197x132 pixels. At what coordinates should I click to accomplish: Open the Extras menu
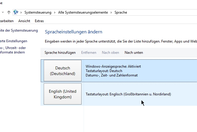point(39,21)
